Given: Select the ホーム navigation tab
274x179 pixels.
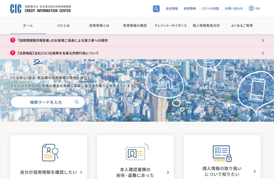Looking at the screenshot, I should coord(28,26).
